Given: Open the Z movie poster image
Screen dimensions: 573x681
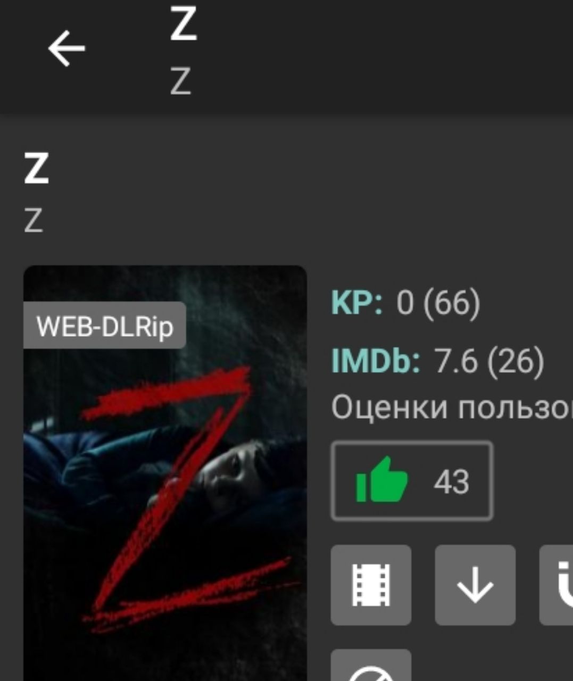Looking at the screenshot, I should tap(165, 473).
